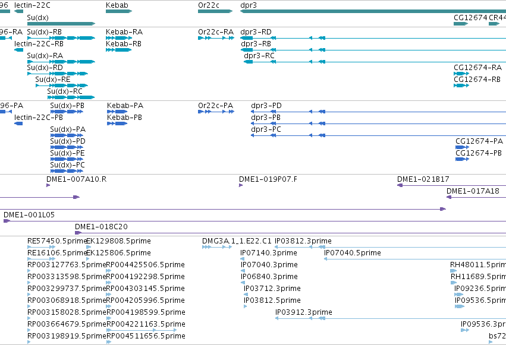
Task: Click the DME1-017A18 clone
Action: 476,197
